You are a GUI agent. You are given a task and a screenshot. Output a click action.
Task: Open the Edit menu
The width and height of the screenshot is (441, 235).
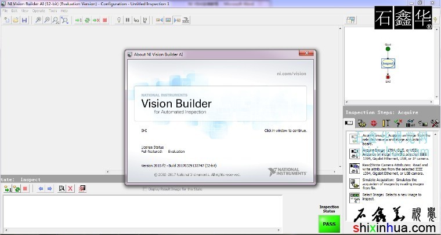click(15, 11)
